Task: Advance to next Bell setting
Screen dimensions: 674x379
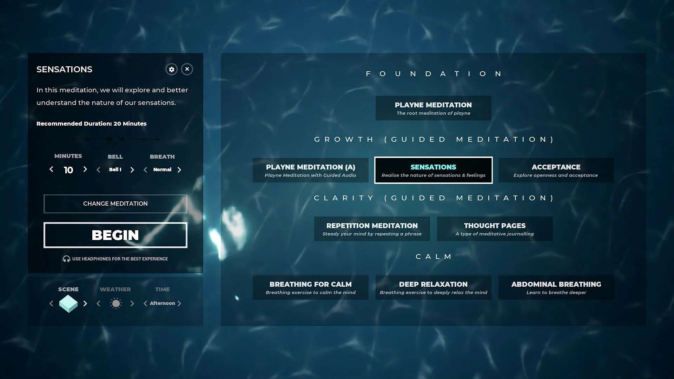Action: 132,169
